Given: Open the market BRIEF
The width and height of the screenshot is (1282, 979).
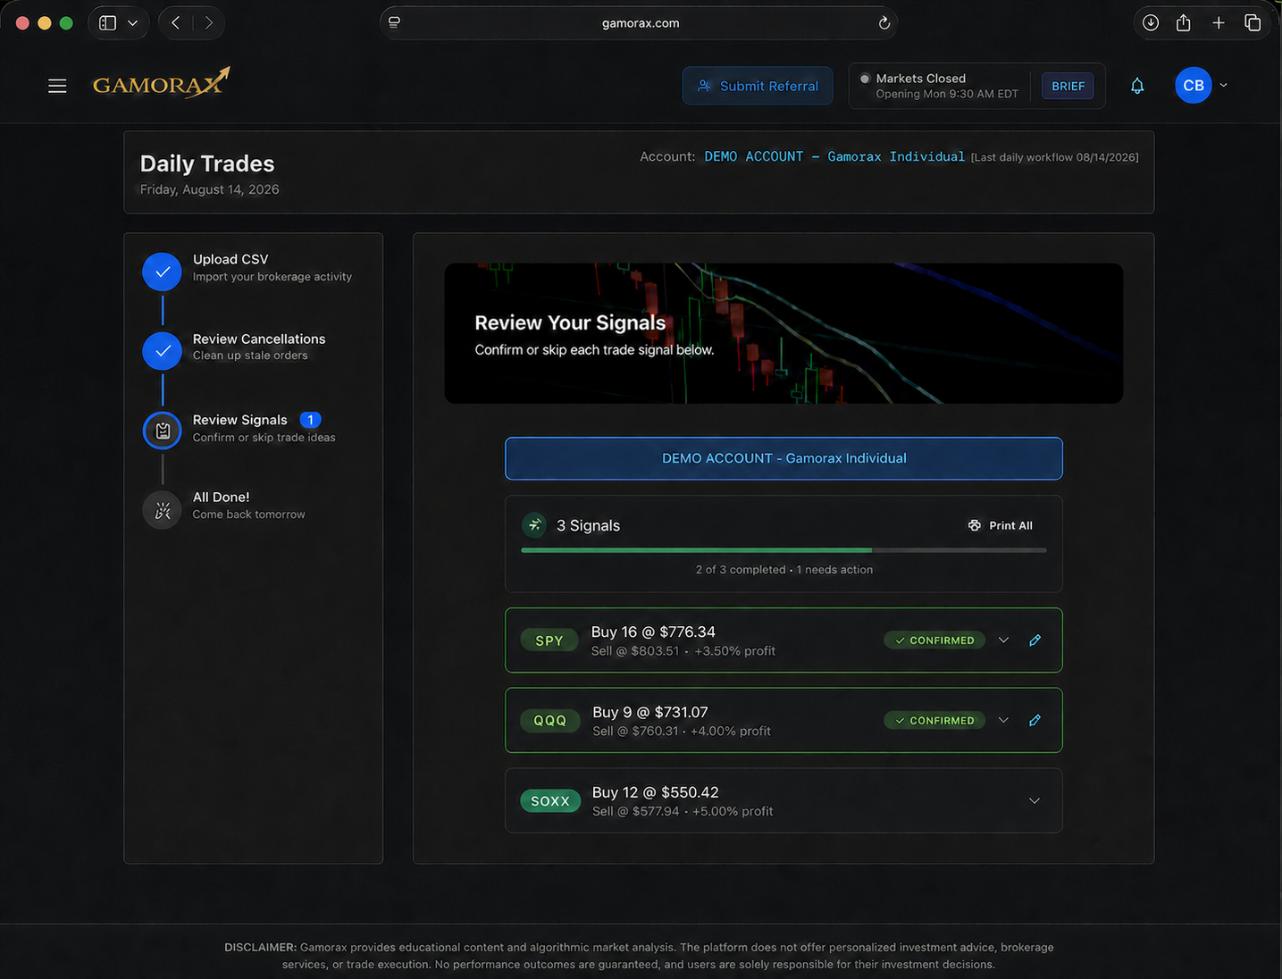Looking at the screenshot, I should 1068,86.
